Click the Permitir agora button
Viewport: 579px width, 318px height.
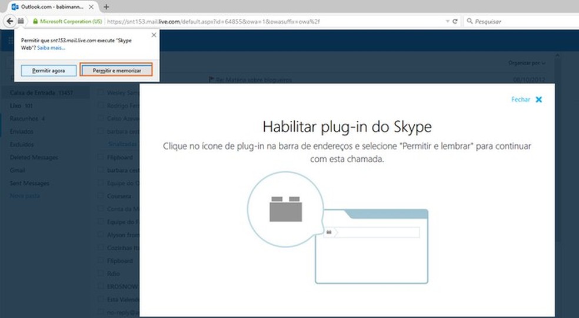coord(49,70)
